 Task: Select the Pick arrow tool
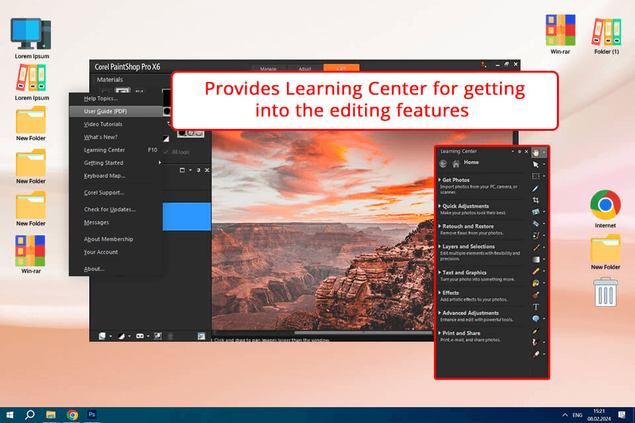coord(535,165)
